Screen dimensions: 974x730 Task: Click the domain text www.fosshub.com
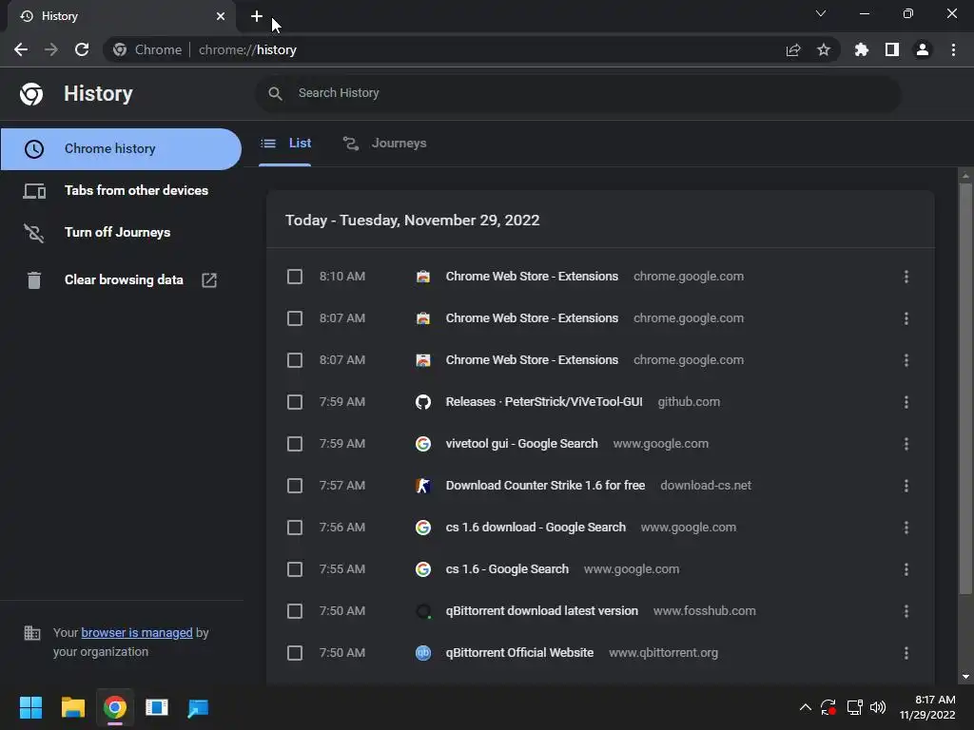[x=705, y=611]
